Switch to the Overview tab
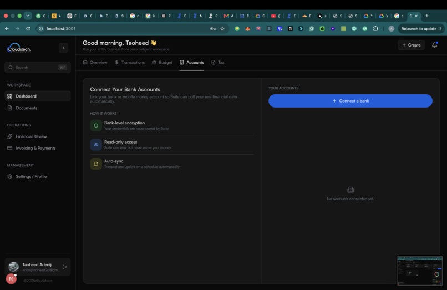This screenshot has width=447, height=290. coord(95,63)
